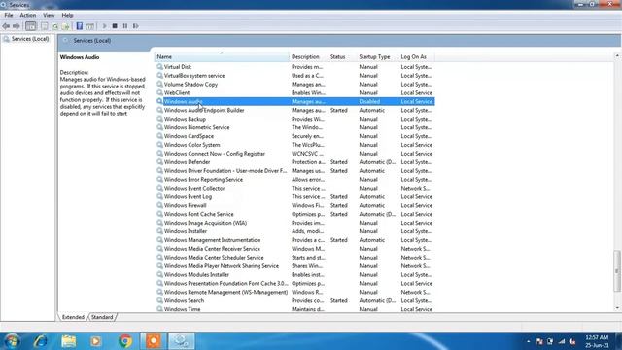Select the Windows Event Log service
622x350 pixels.
tap(294, 196)
